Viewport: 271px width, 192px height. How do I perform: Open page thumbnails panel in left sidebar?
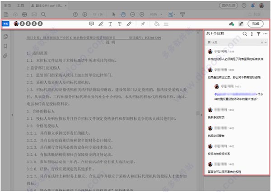5,36
